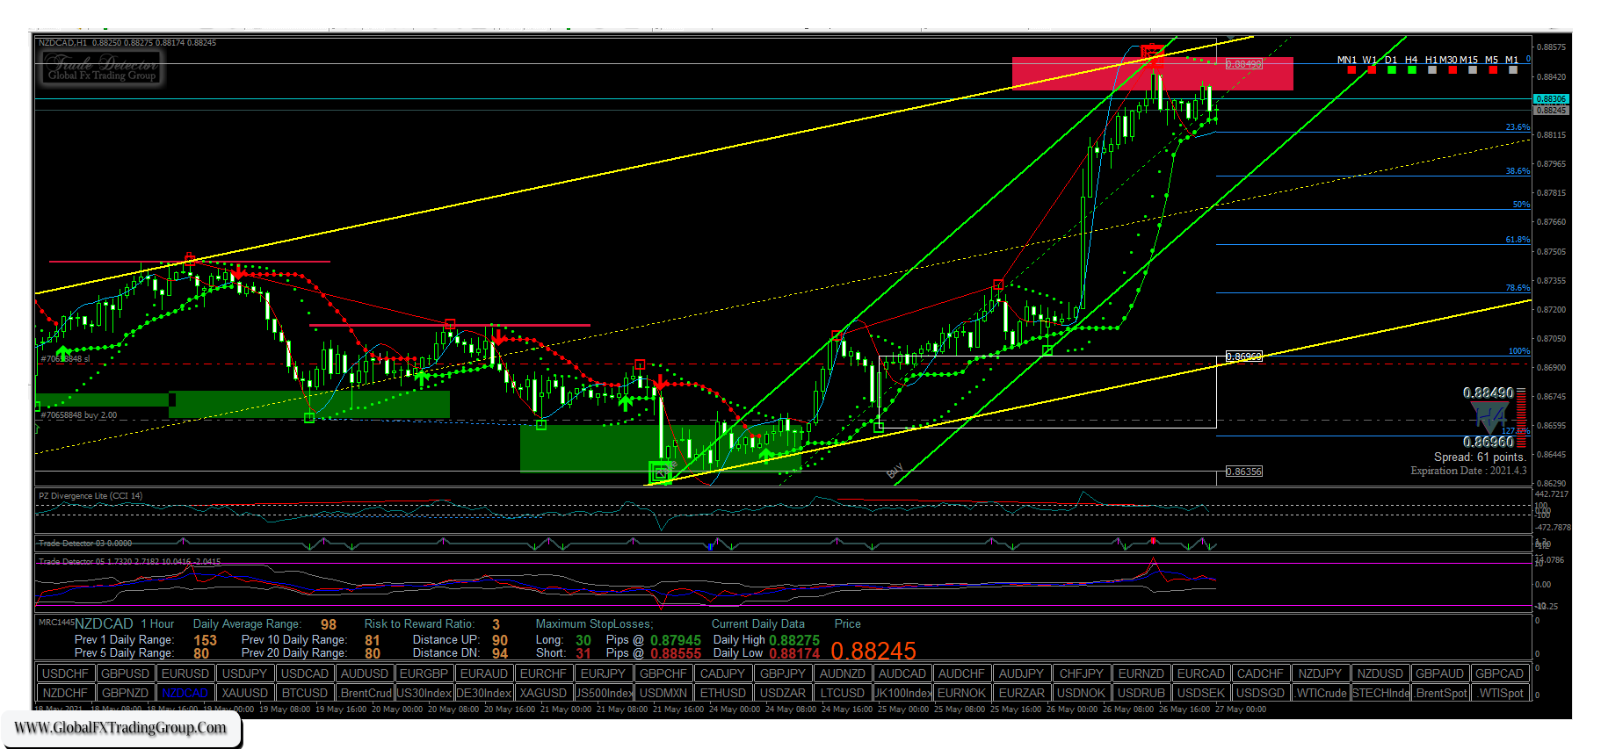The width and height of the screenshot is (1601, 749).
Task: Switch chart to the XAUUSD symbol
Action: (x=244, y=693)
